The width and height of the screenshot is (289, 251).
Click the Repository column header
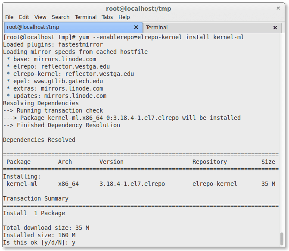(210, 162)
